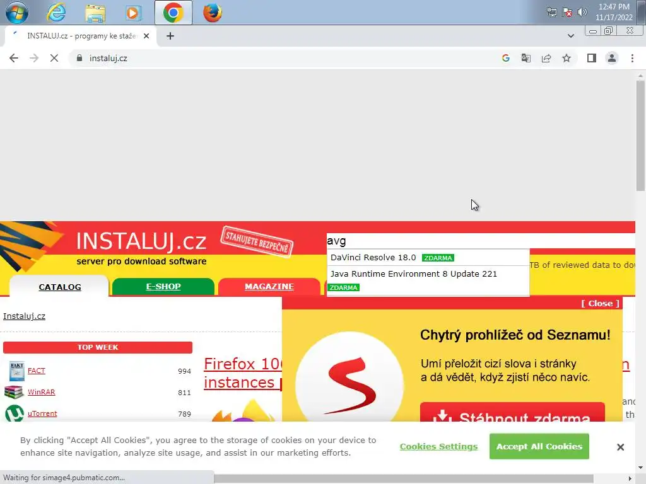Click the Google icon in the address bar
The image size is (646, 484).
(x=506, y=58)
